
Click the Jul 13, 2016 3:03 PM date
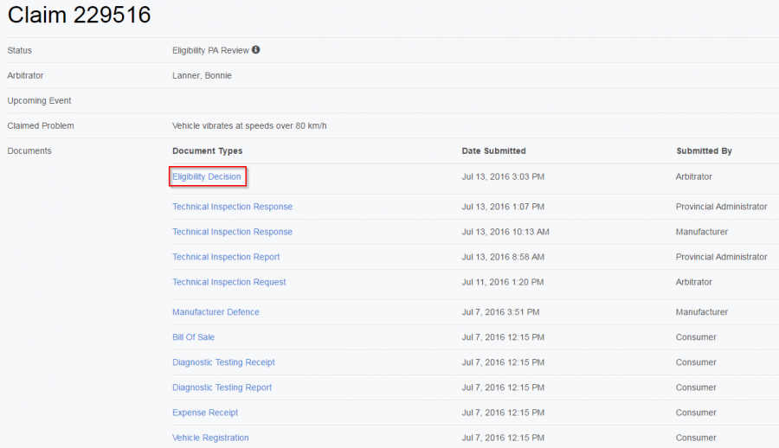[503, 176]
